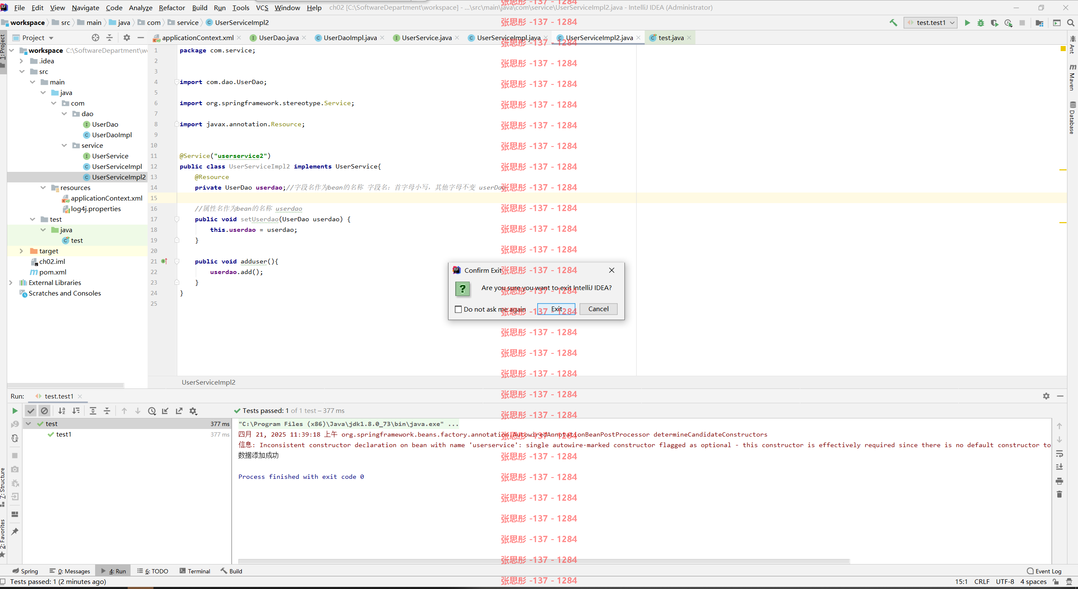This screenshot has height=589, width=1078.
Task: Clear all console output trash icon
Action: [x=1059, y=494]
